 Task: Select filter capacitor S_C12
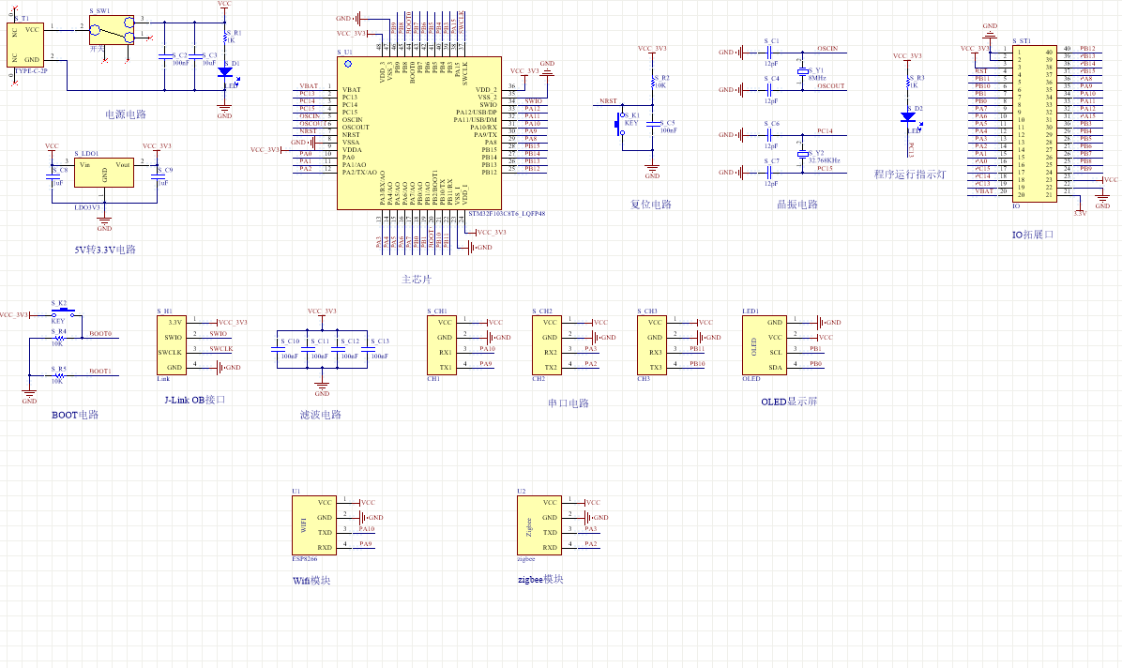[x=337, y=349]
